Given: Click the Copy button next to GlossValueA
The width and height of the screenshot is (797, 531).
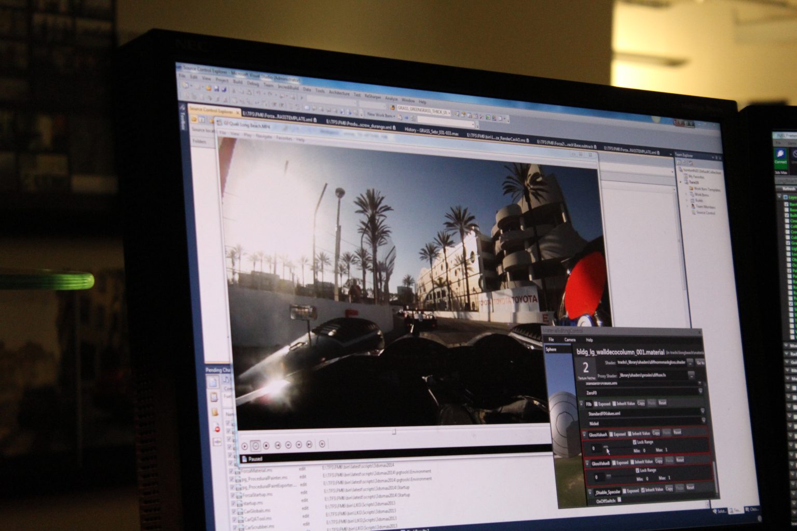Looking at the screenshot, I should coord(657,433).
